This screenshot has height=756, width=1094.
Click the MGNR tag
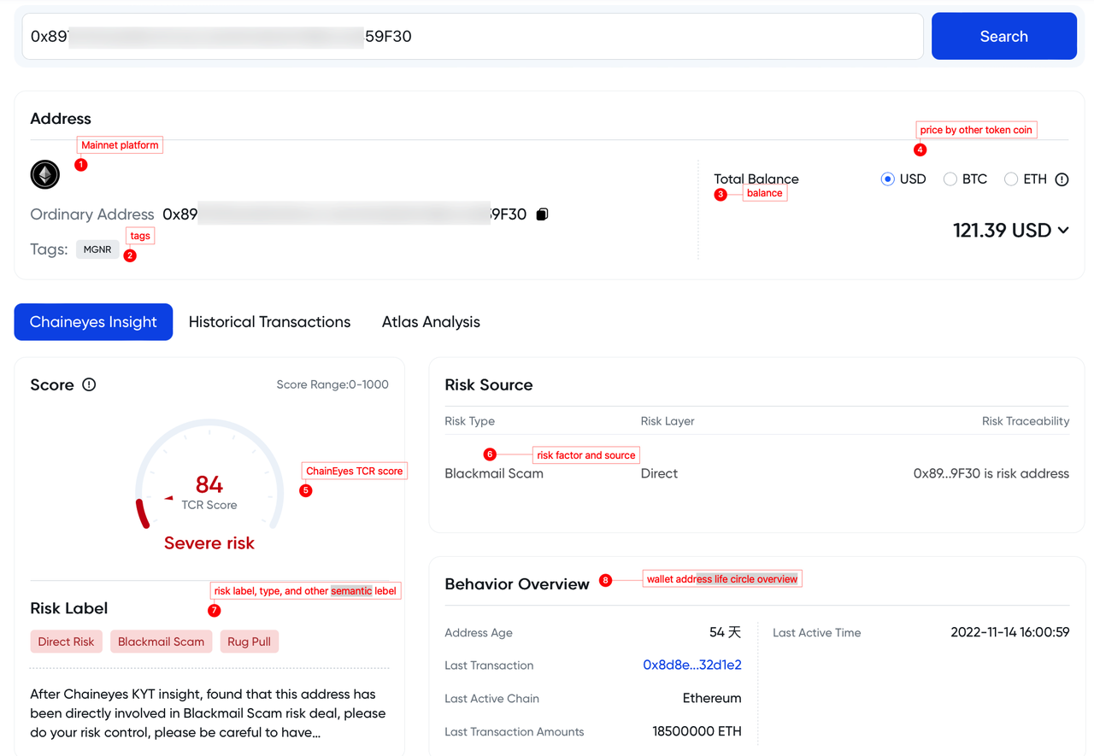[x=97, y=249]
